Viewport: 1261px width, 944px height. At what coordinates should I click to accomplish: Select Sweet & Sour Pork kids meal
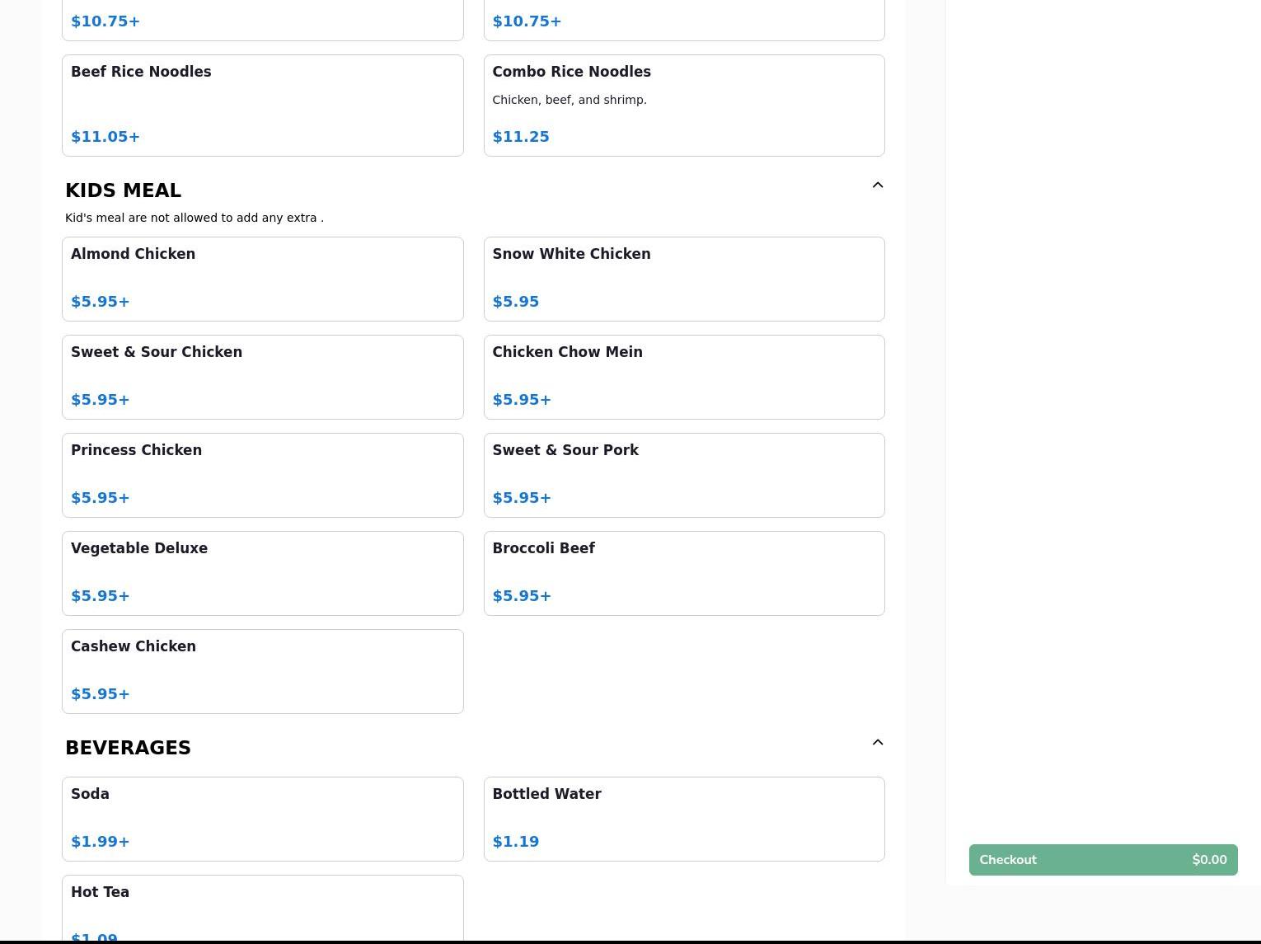[x=683, y=475]
